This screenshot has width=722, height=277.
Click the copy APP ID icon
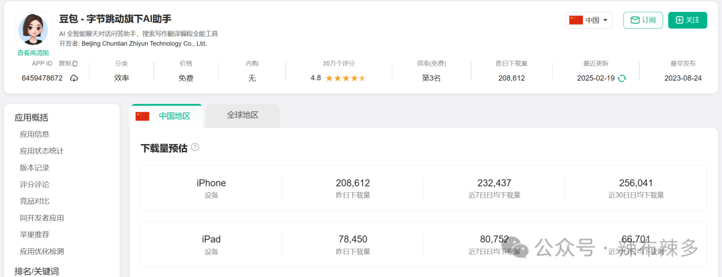(x=75, y=64)
